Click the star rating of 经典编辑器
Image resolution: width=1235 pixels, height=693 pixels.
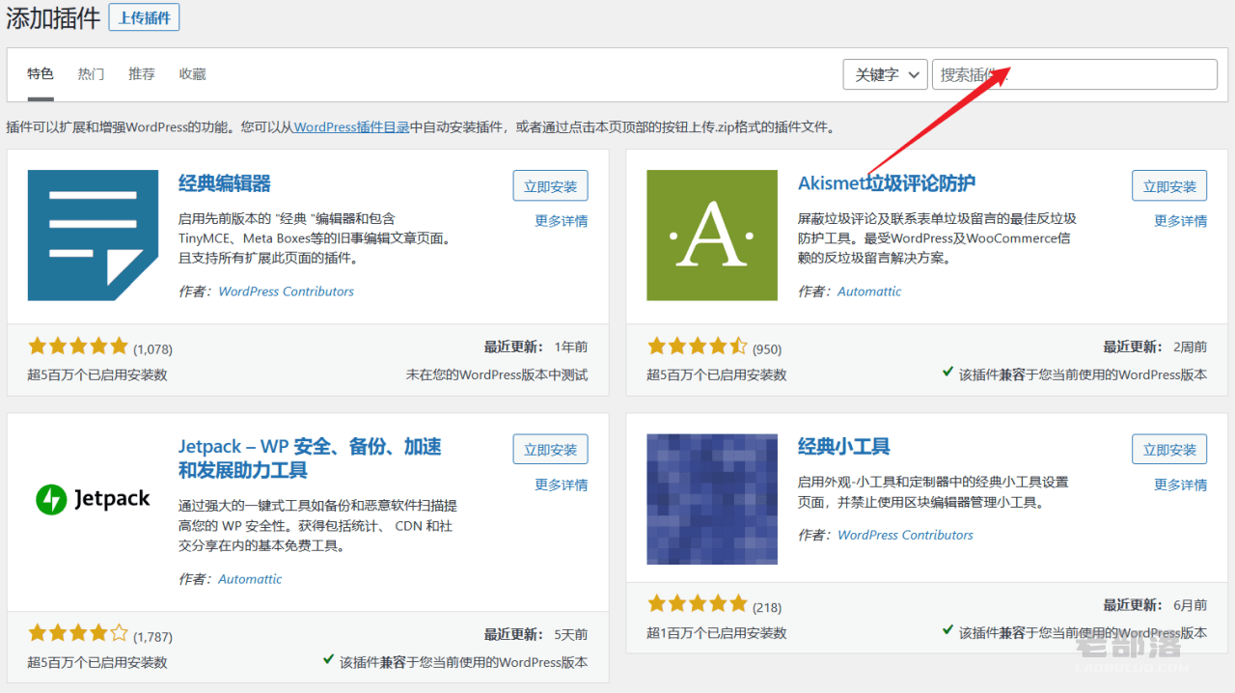point(78,346)
